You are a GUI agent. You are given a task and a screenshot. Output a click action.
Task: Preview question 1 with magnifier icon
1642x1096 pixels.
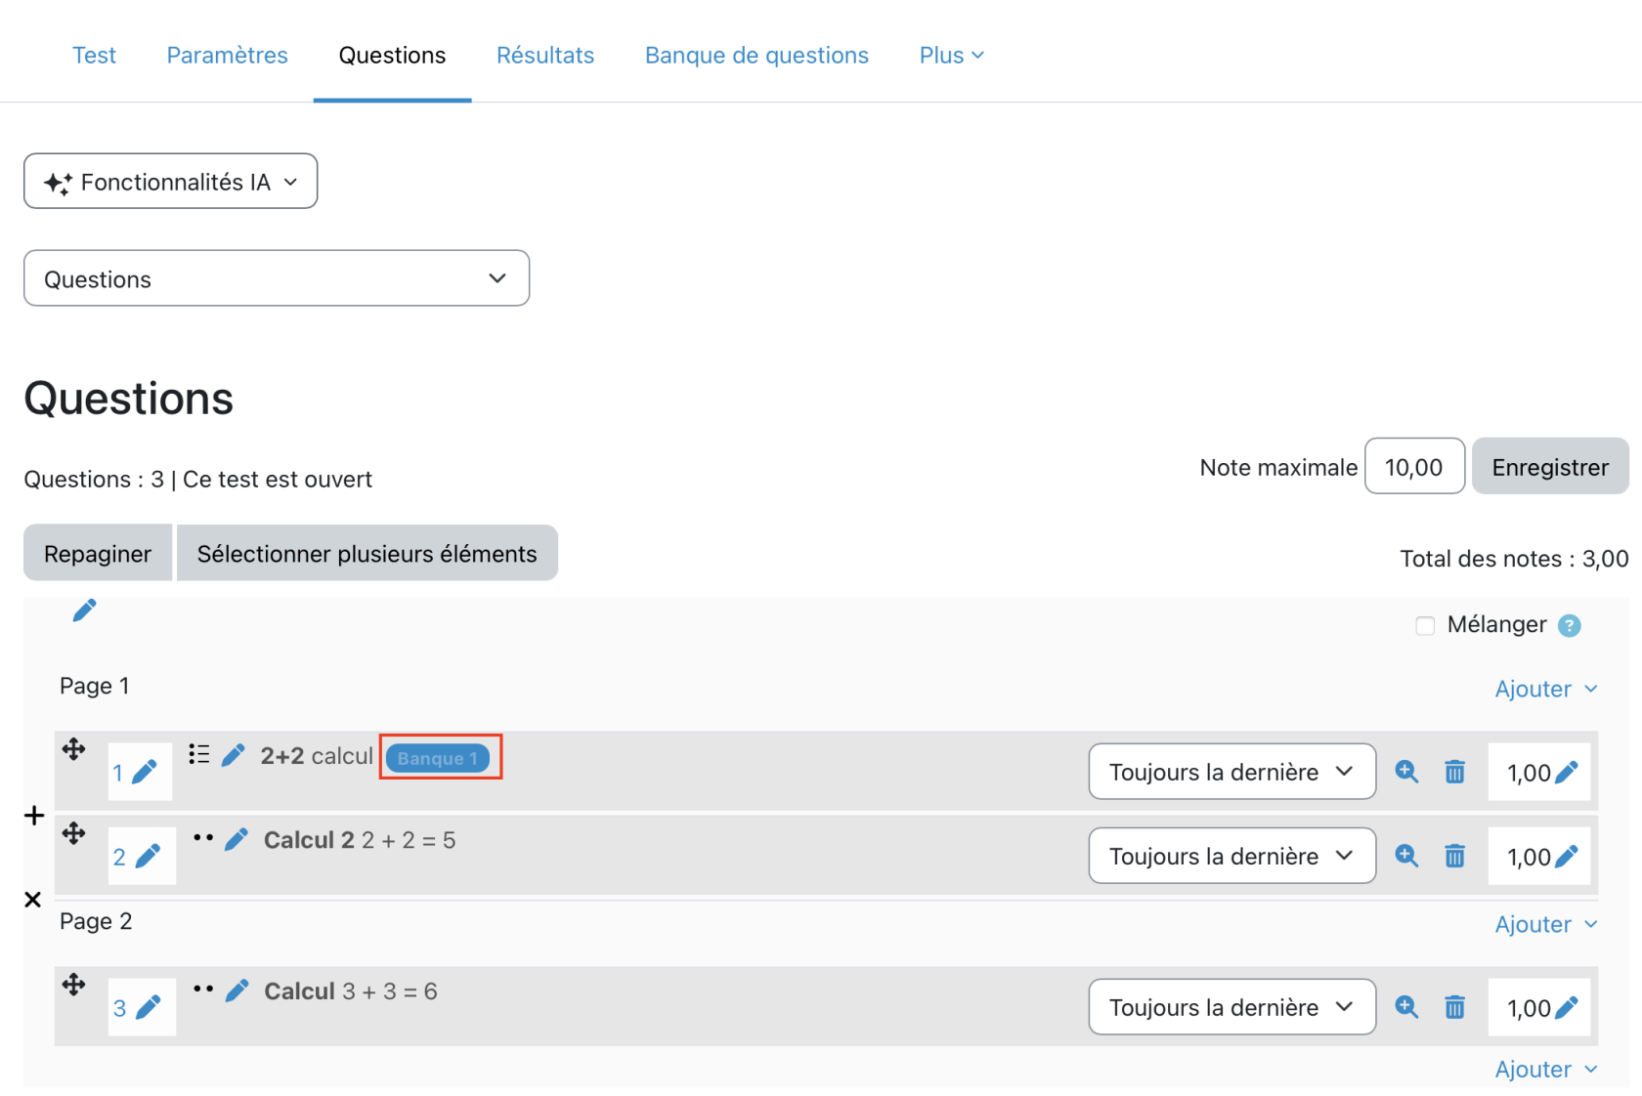pyautogui.click(x=1406, y=772)
